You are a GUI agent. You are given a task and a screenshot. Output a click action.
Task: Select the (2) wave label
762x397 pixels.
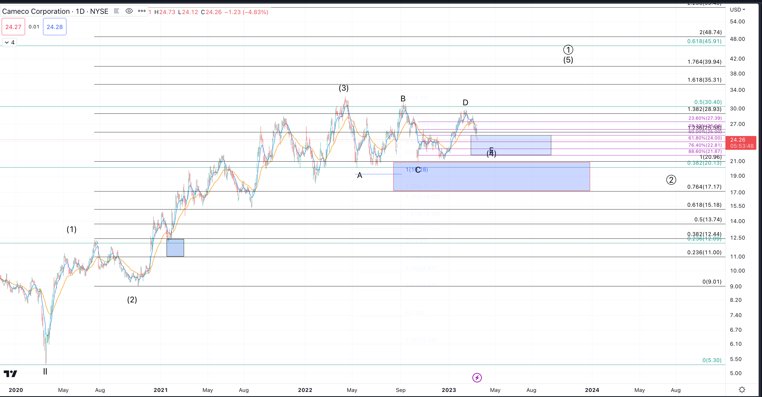pyautogui.click(x=132, y=300)
